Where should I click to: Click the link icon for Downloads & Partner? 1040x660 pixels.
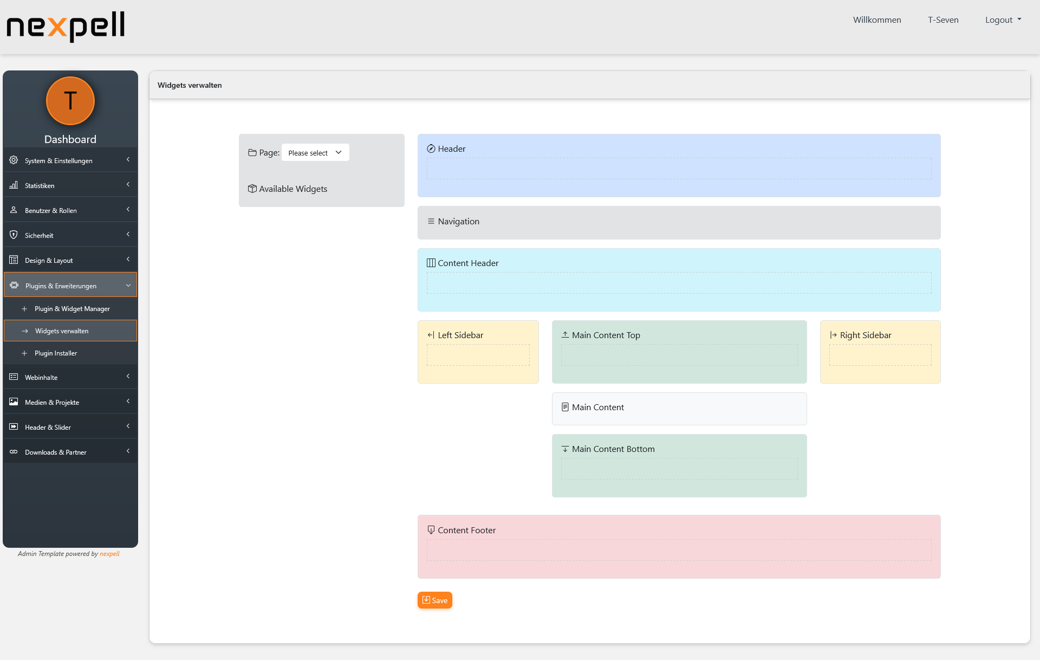(x=14, y=451)
